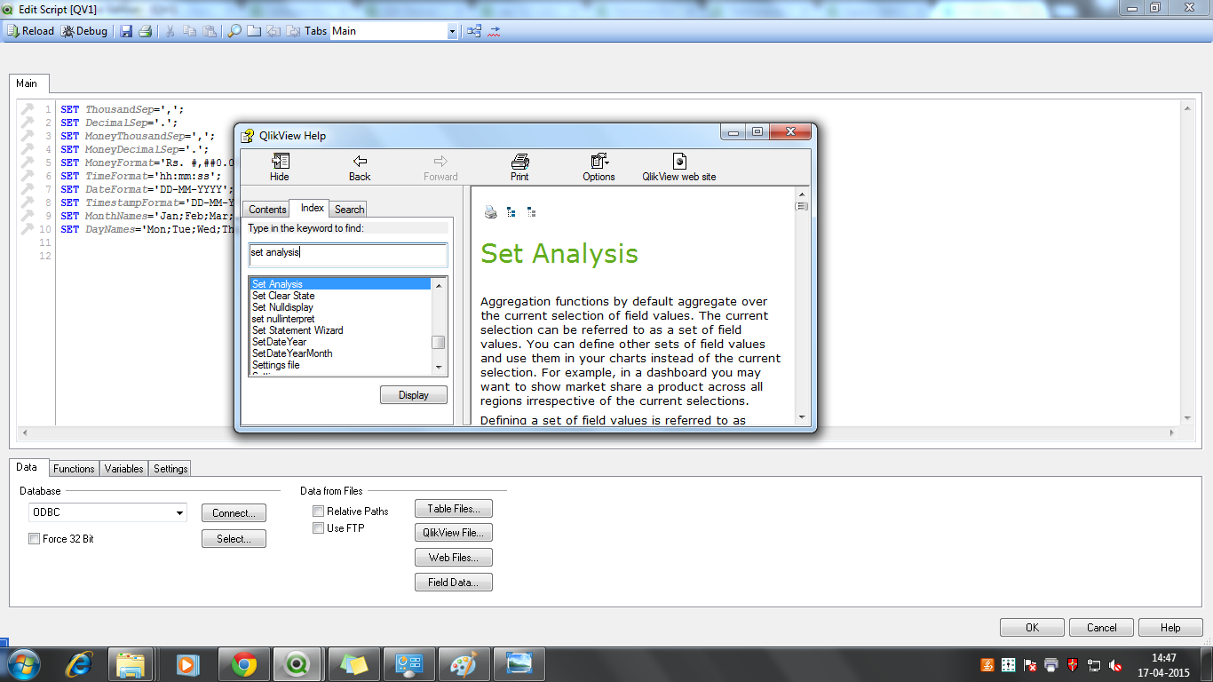1213x682 pixels.
Task: Click index list scrollbar down arrow
Action: [x=439, y=368]
